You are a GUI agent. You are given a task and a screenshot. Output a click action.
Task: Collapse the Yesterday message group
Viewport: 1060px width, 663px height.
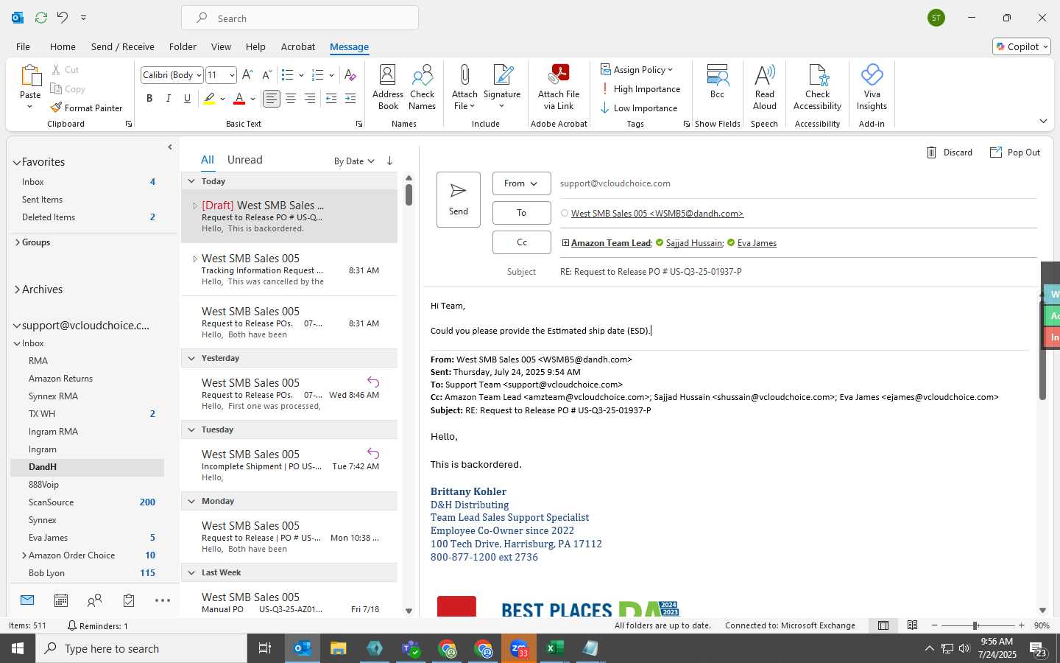click(x=191, y=358)
